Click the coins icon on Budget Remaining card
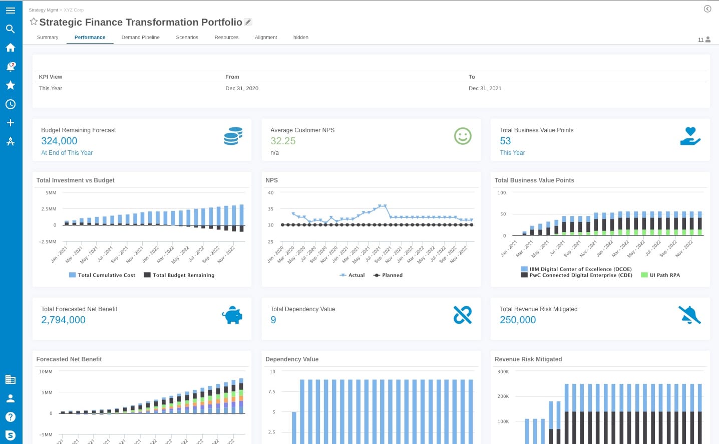719x444 pixels. tap(233, 136)
